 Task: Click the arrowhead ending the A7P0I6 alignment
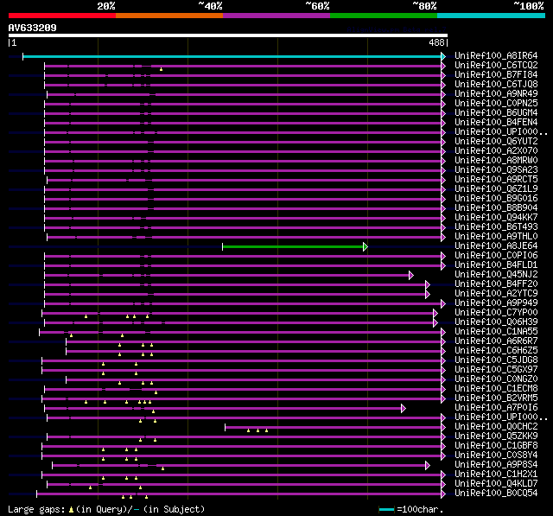[404, 409]
